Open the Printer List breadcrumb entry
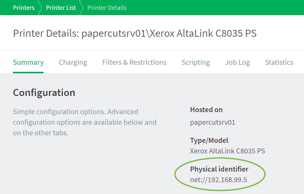Screen dimensions: 304x194 point(61,8)
